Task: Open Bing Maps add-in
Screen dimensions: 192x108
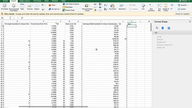Action: tap(67, 7)
